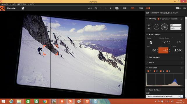This screenshot has width=187, height=104.
Task: Open the File menu (ファイル)
Action: [4, 4]
